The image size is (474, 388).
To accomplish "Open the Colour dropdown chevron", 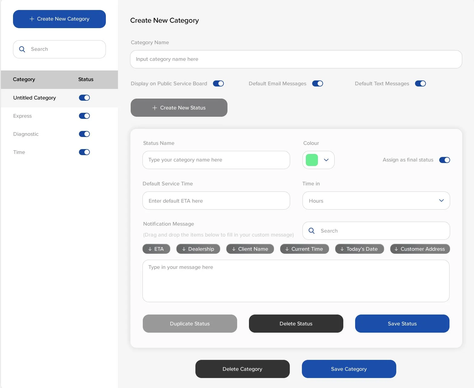I will tap(326, 160).
